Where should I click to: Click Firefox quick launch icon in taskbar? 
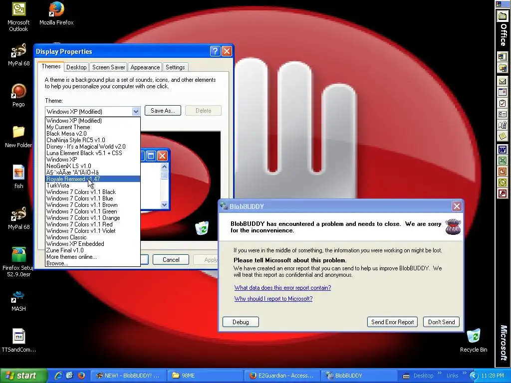(x=81, y=376)
